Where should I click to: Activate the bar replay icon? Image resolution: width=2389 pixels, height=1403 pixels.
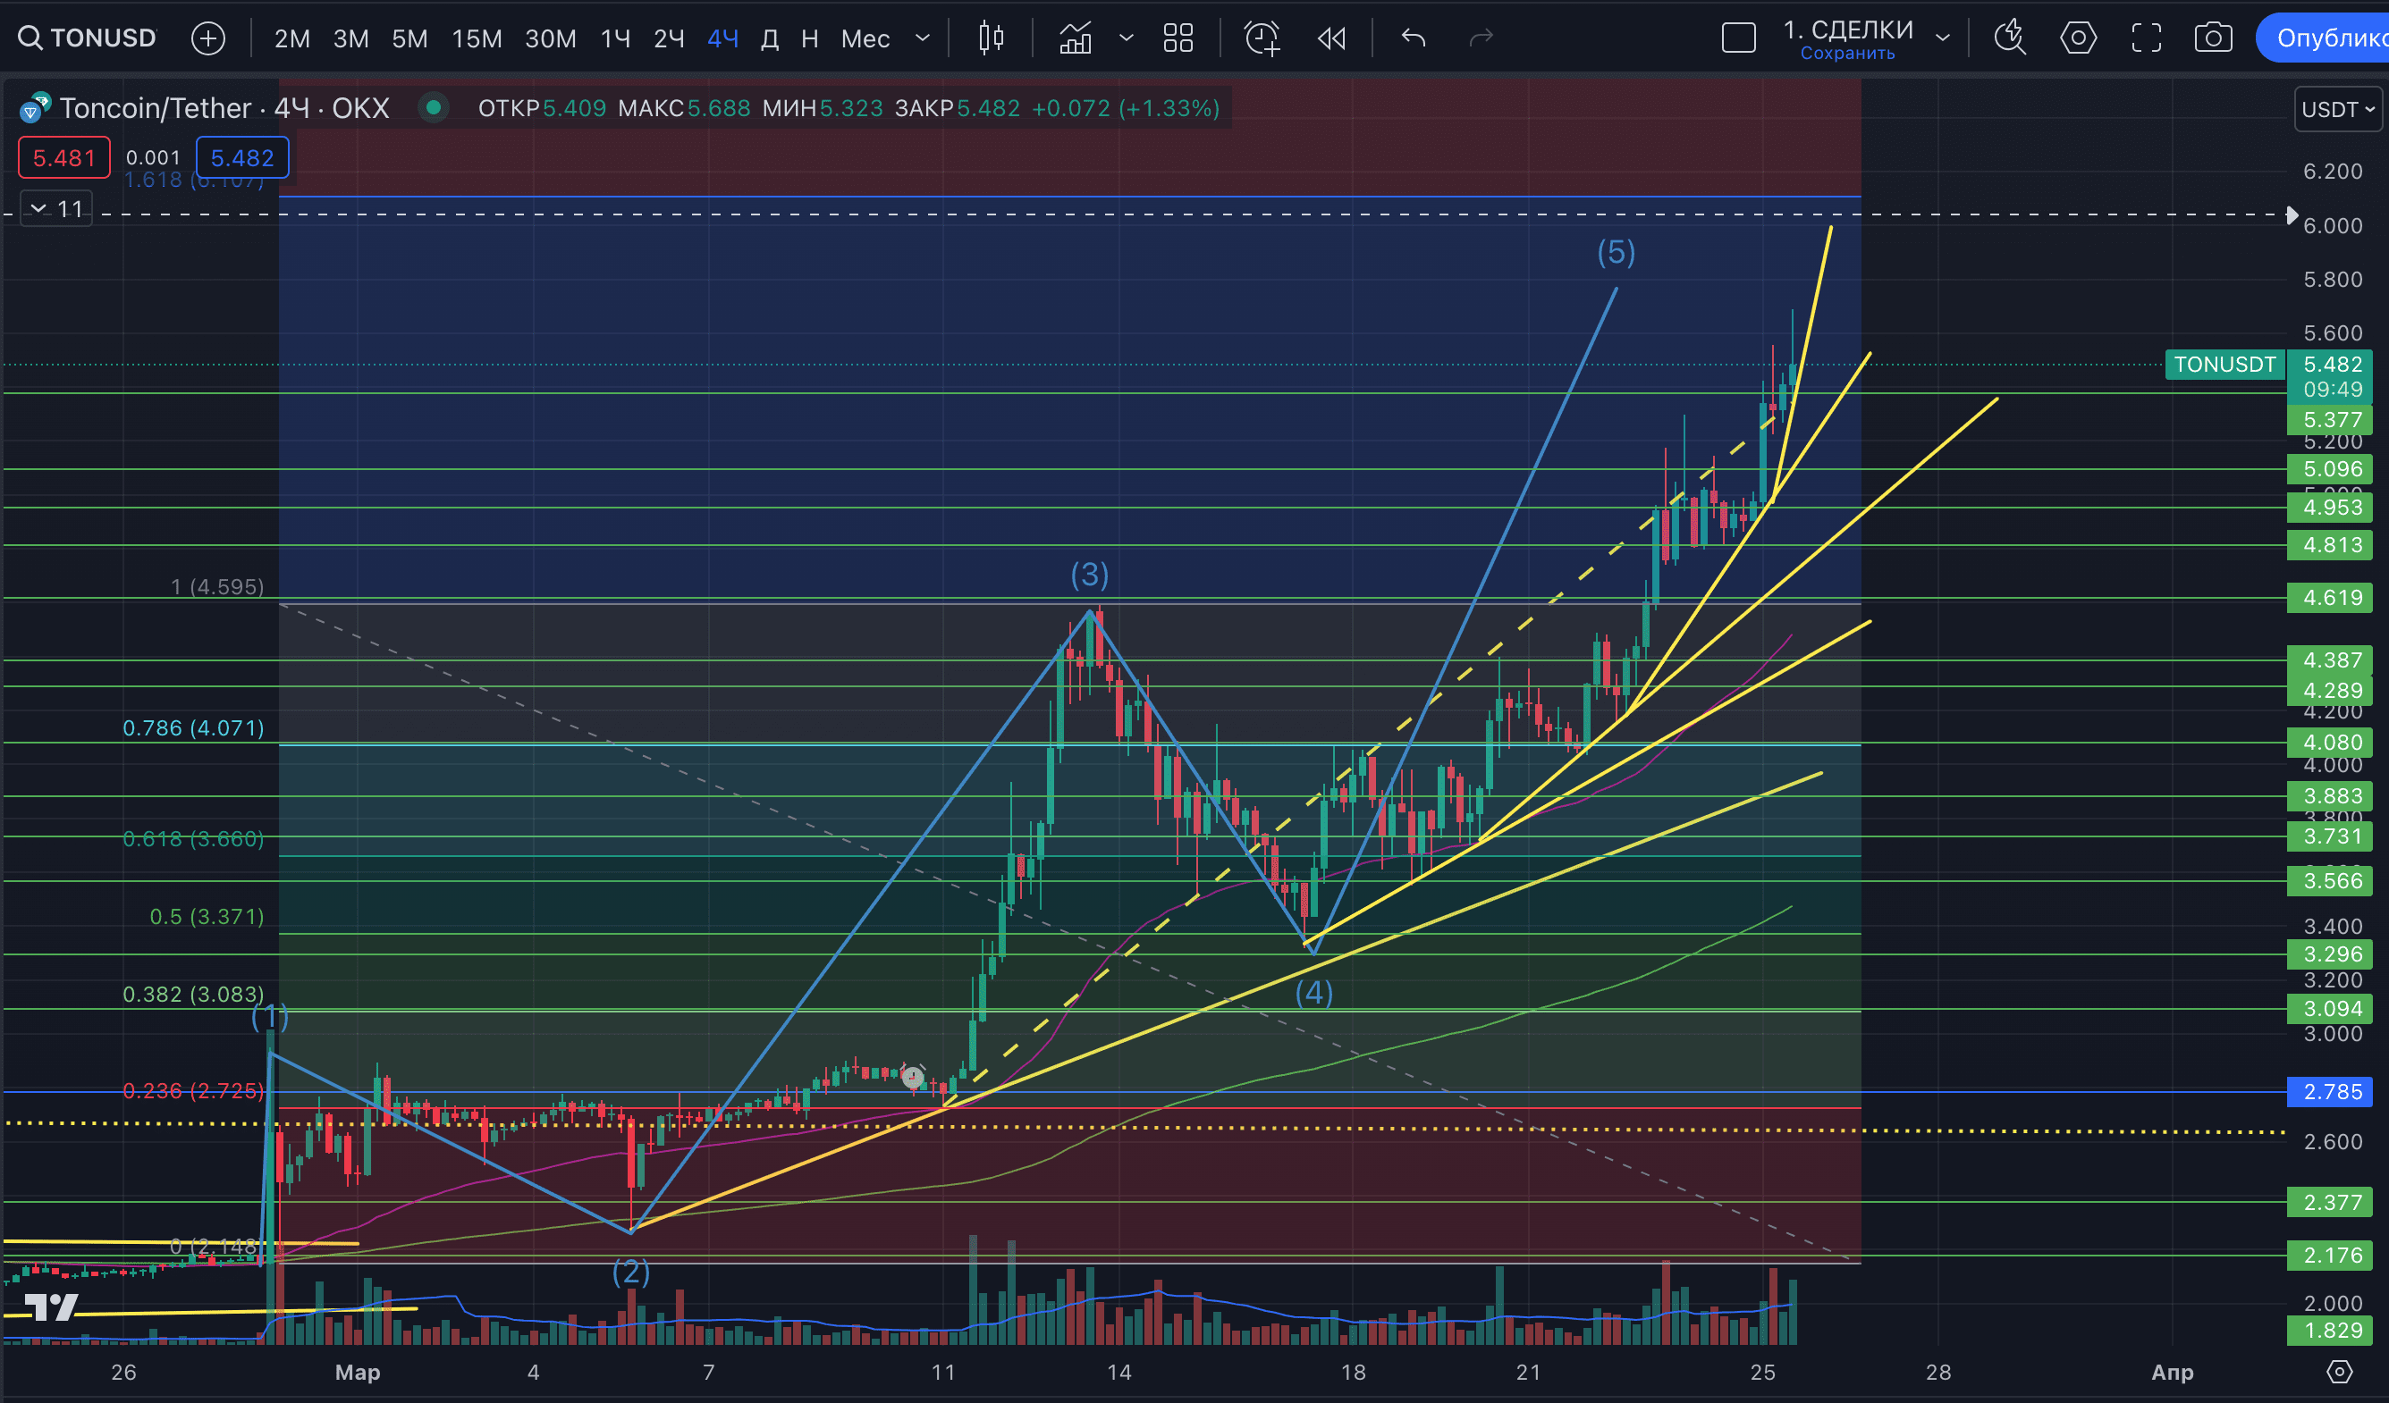point(1331,38)
